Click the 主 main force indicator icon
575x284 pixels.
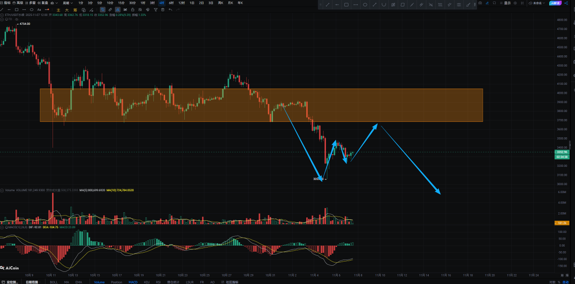[x=58, y=10]
